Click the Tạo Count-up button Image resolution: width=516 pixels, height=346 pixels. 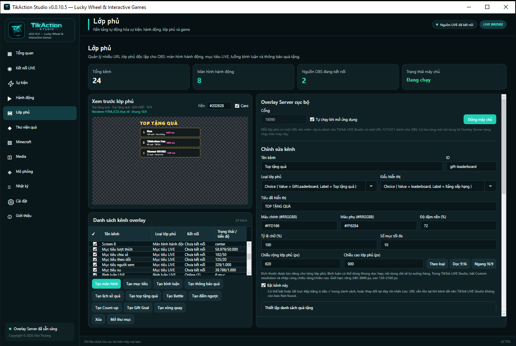(x=107, y=308)
